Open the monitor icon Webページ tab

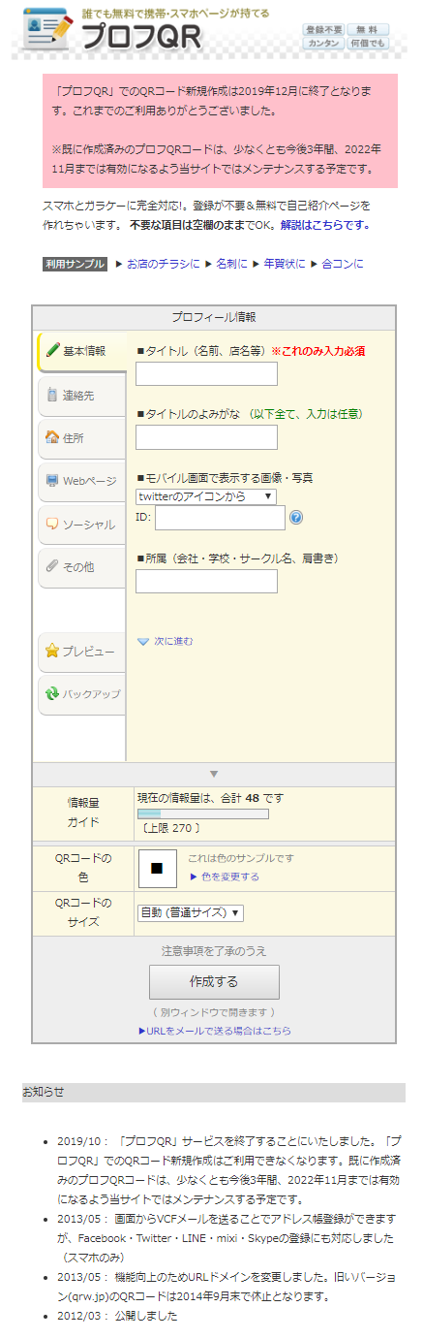click(x=82, y=481)
